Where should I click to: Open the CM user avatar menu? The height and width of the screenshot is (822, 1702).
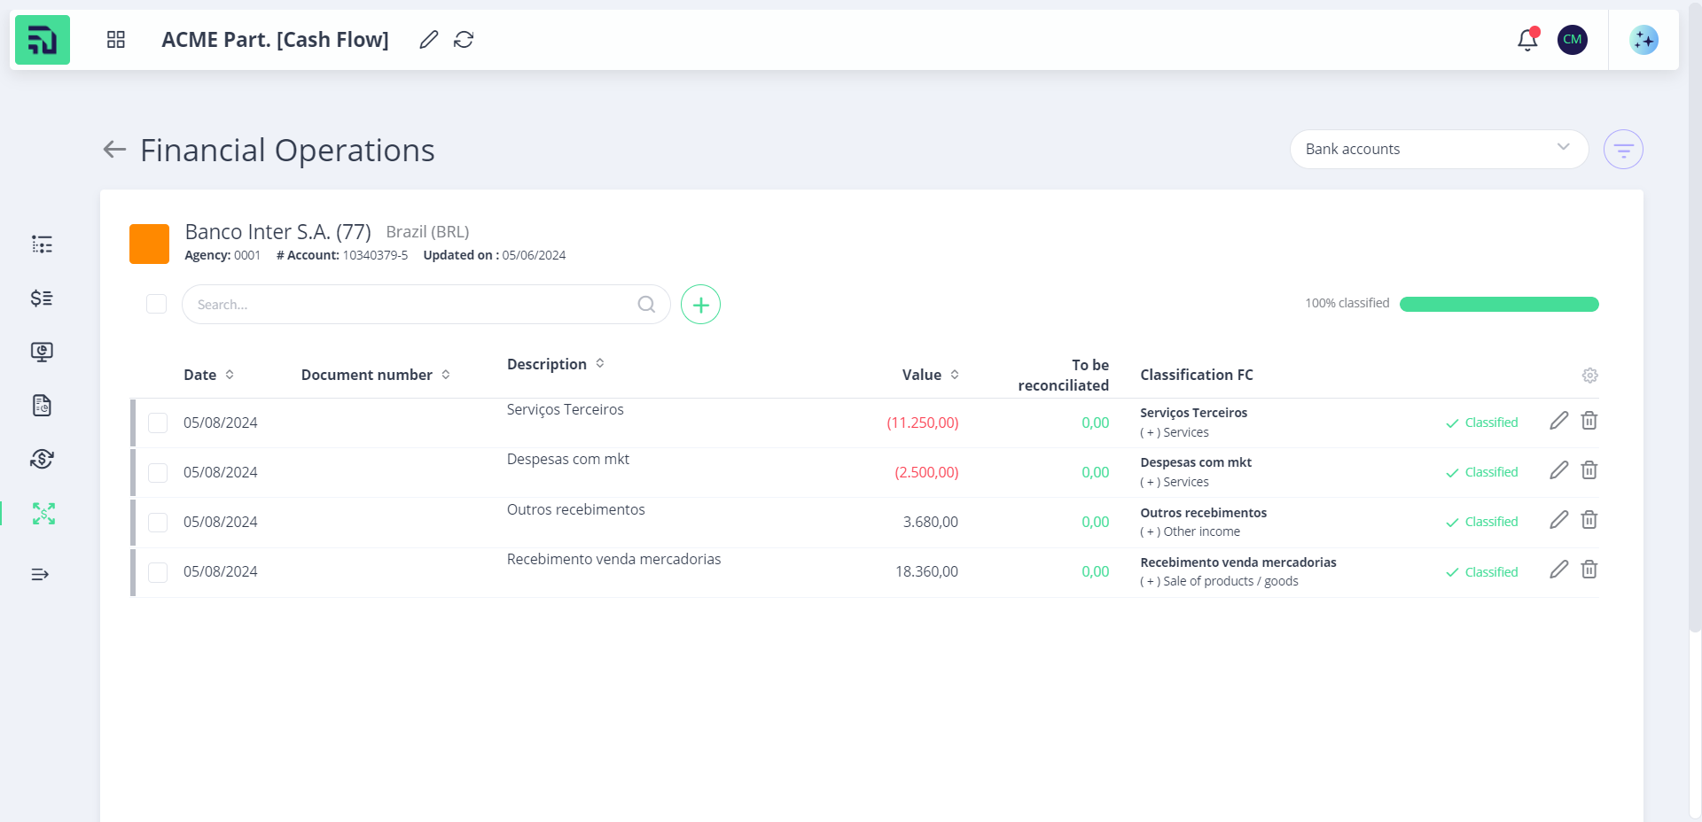click(1573, 40)
